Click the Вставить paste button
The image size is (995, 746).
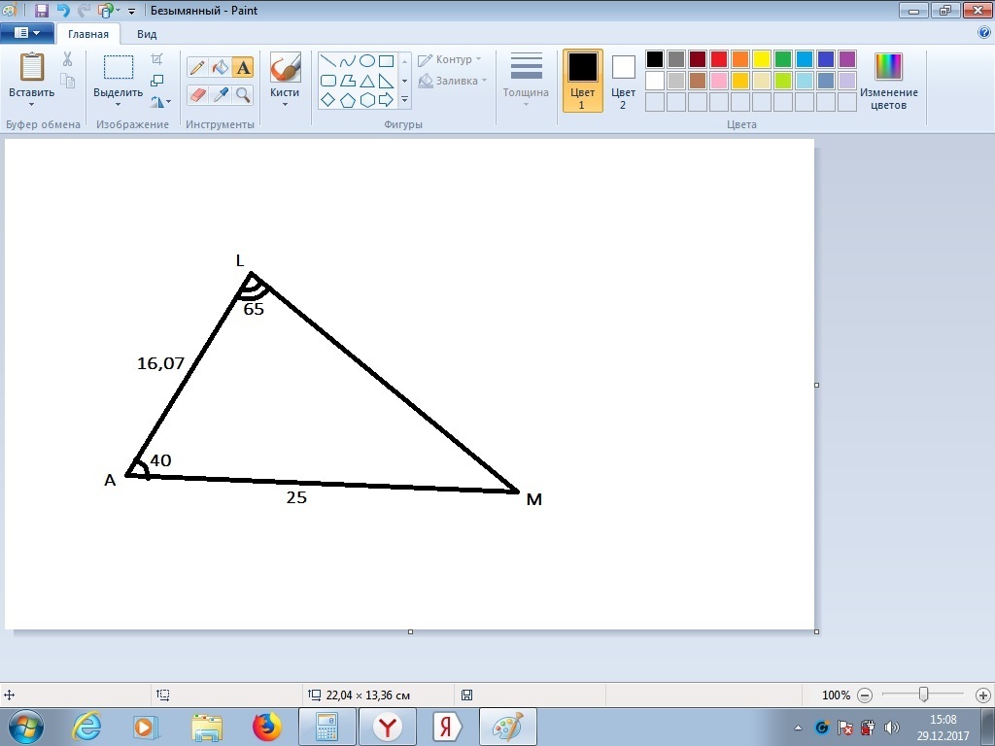pos(32,70)
